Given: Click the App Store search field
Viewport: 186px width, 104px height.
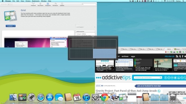Looking at the screenshot, I should tap(89, 4).
